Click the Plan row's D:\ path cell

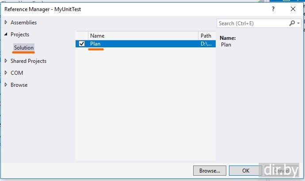(x=206, y=44)
